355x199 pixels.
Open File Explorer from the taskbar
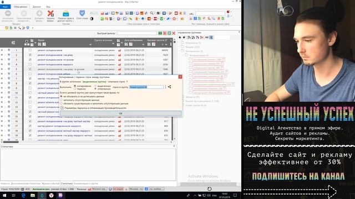pyautogui.click(x=33, y=195)
